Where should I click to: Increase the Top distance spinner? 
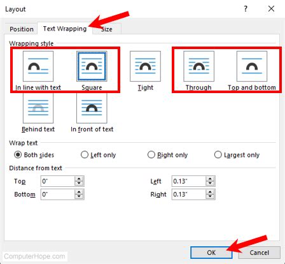pyautogui.click(x=79, y=179)
